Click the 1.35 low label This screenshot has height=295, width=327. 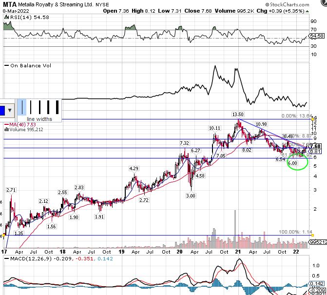[19, 233]
